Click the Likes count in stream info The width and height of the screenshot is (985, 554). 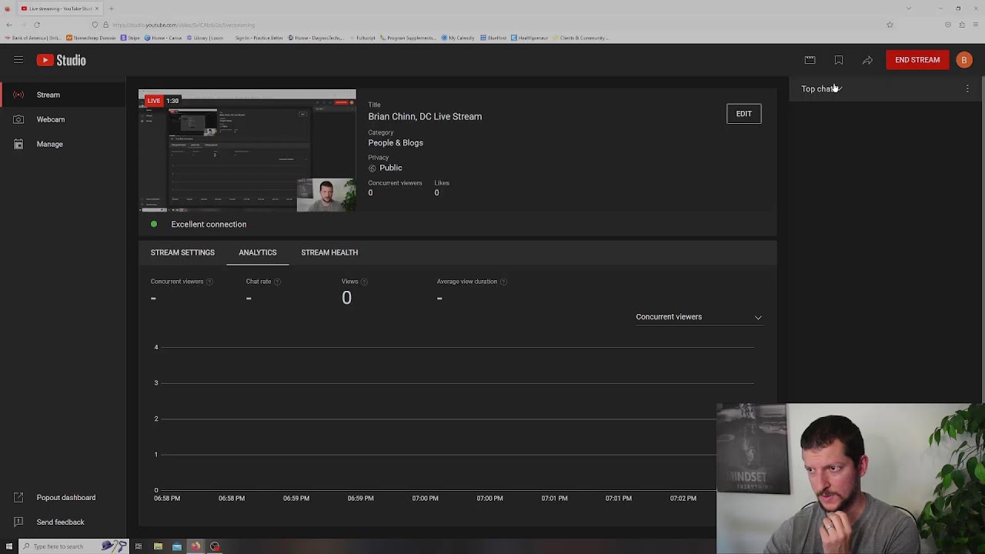[x=436, y=193]
